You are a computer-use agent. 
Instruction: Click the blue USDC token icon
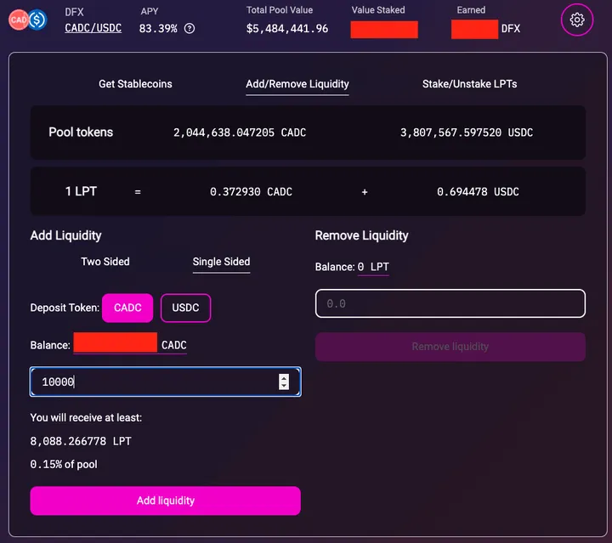(37, 20)
